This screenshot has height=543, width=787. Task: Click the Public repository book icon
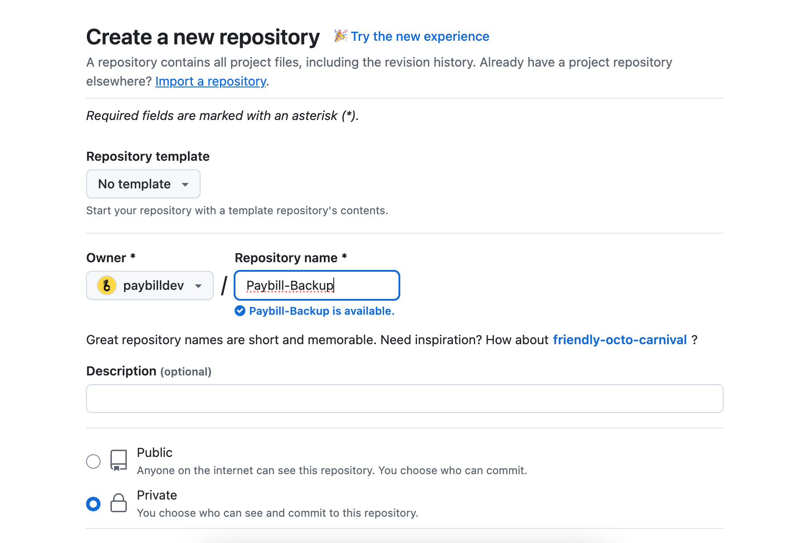point(118,461)
